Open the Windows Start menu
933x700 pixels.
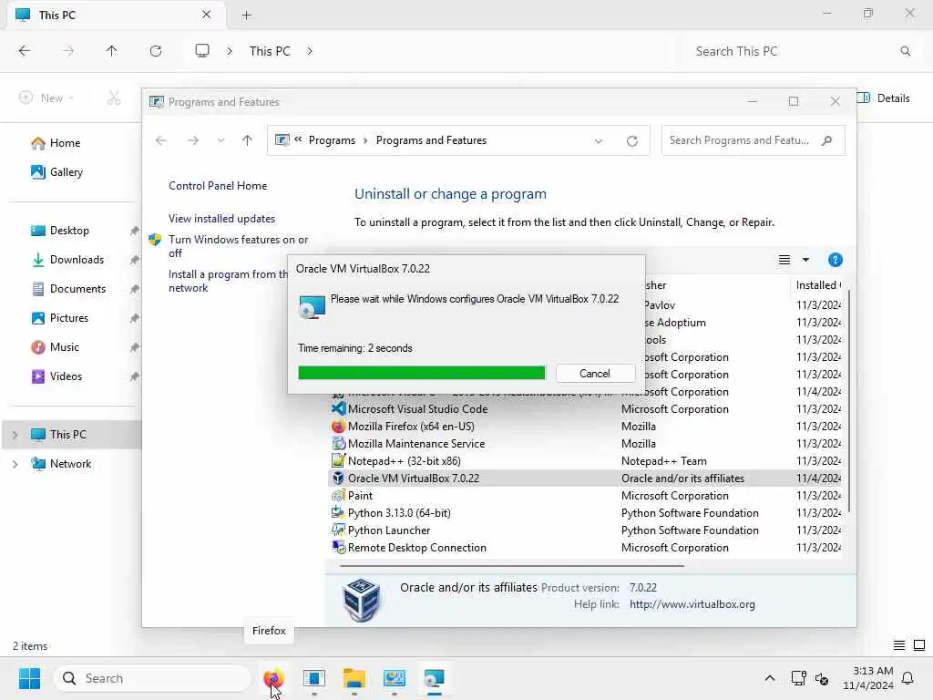(x=29, y=678)
